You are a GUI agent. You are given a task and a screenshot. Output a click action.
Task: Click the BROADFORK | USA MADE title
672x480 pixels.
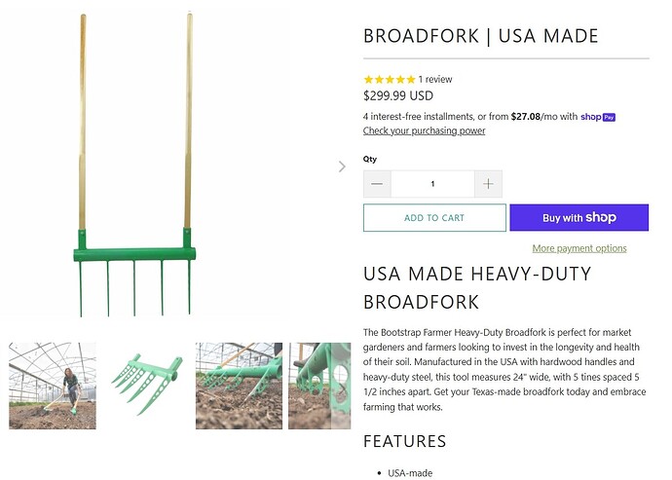481,37
